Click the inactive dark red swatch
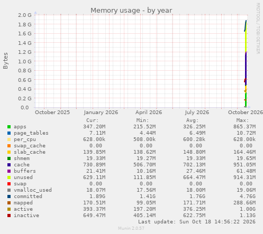 tap(9, 216)
